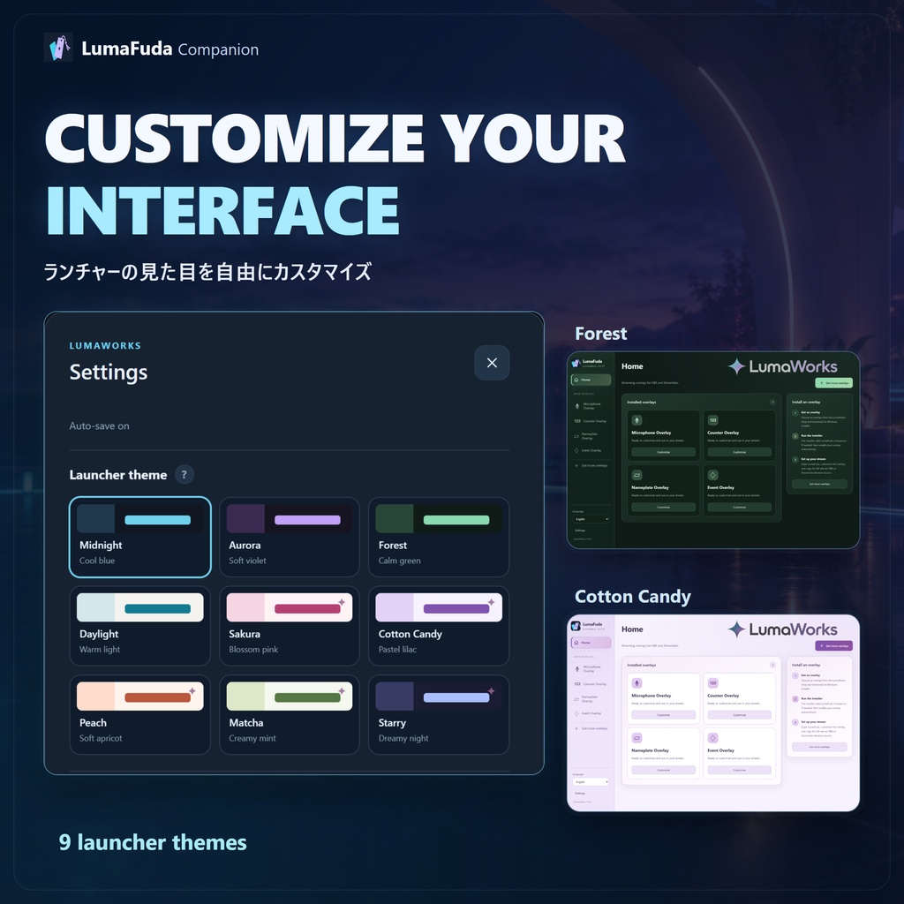Select the Starry Dreamy night theme

[x=439, y=714]
